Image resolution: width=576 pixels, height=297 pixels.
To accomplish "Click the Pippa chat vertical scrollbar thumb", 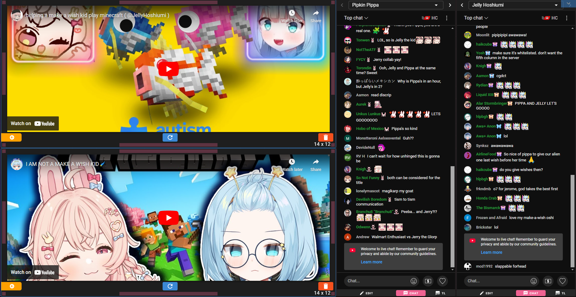I will [x=452, y=216].
